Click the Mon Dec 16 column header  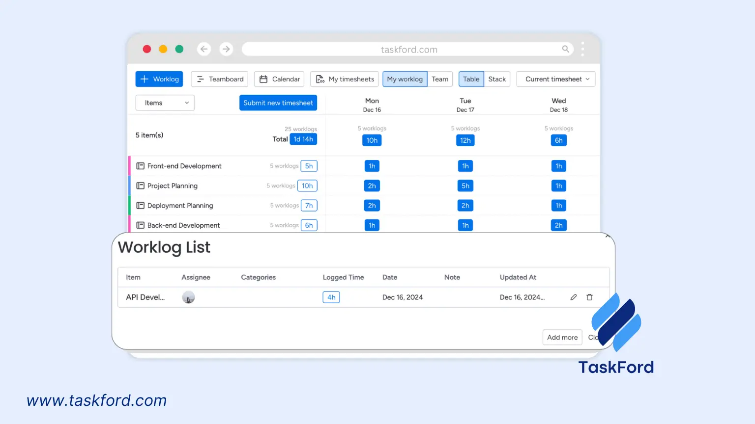[x=372, y=105]
